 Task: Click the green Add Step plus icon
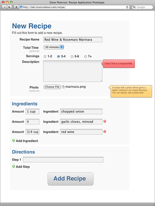[13, 166]
